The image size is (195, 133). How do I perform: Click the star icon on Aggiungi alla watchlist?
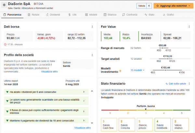coord(157,6)
